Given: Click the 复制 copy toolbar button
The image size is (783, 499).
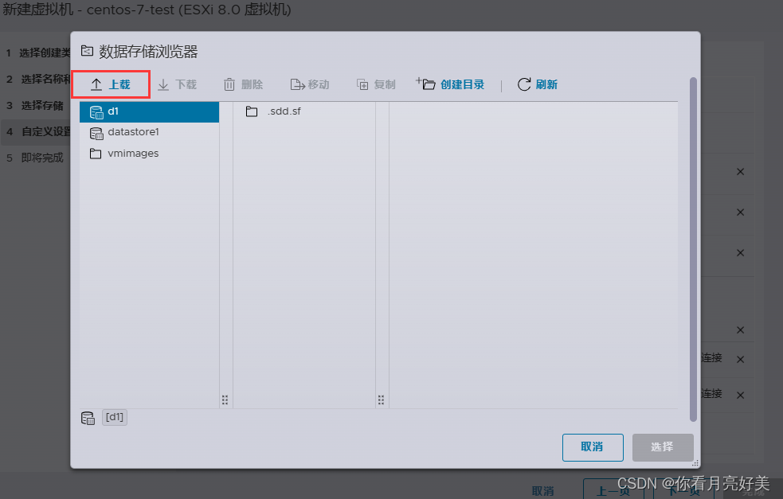Looking at the screenshot, I should (x=376, y=84).
